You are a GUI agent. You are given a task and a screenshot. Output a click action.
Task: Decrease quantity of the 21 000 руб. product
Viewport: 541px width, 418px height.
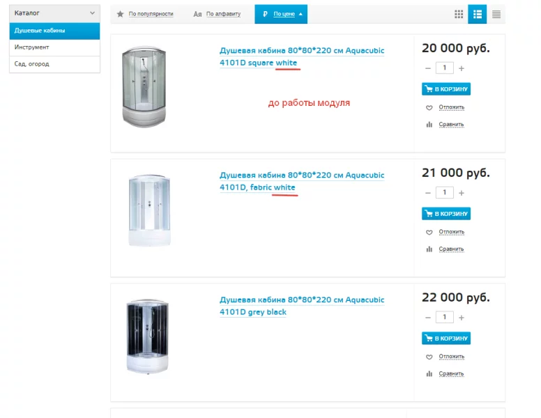click(427, 193)
